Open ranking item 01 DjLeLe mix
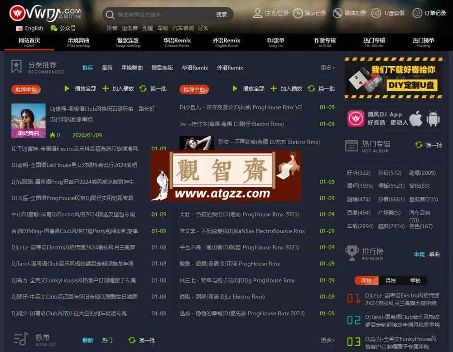This screenshot has width=453, height=352. pos(402,299)
